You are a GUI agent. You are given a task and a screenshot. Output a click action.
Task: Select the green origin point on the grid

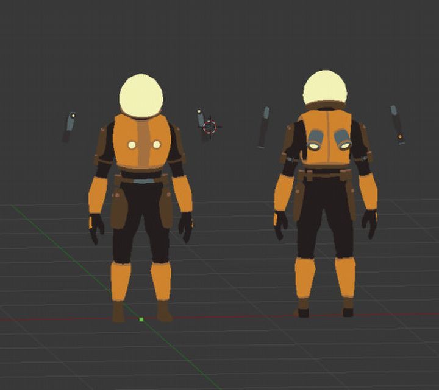pos(141,319)
